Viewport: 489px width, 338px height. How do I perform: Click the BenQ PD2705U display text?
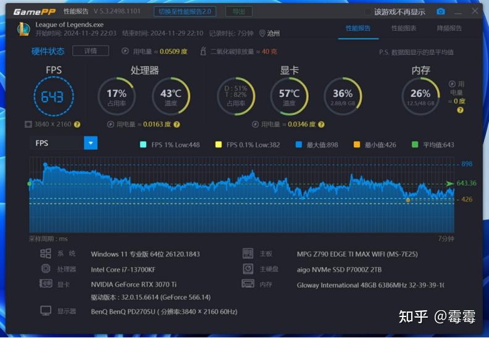click(164, 311)
